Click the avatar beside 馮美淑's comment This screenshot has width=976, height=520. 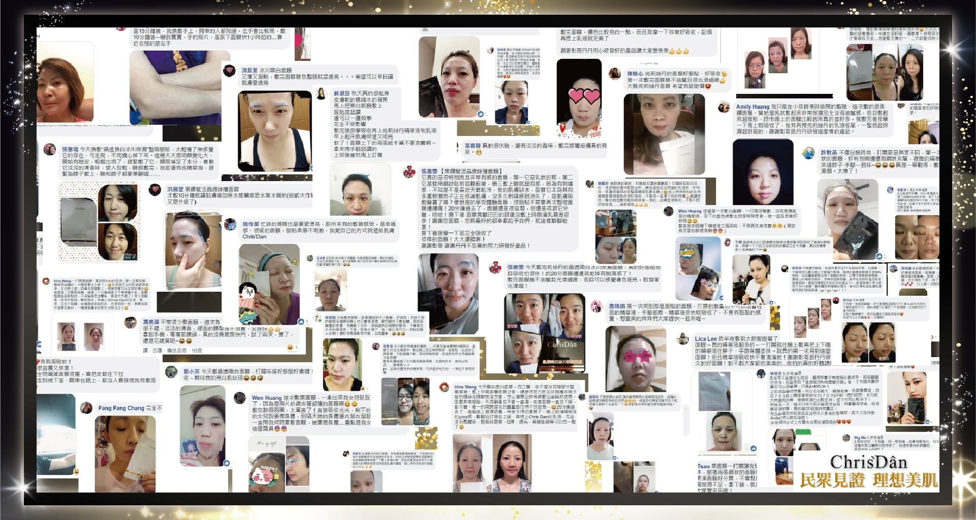click(131, 322)
